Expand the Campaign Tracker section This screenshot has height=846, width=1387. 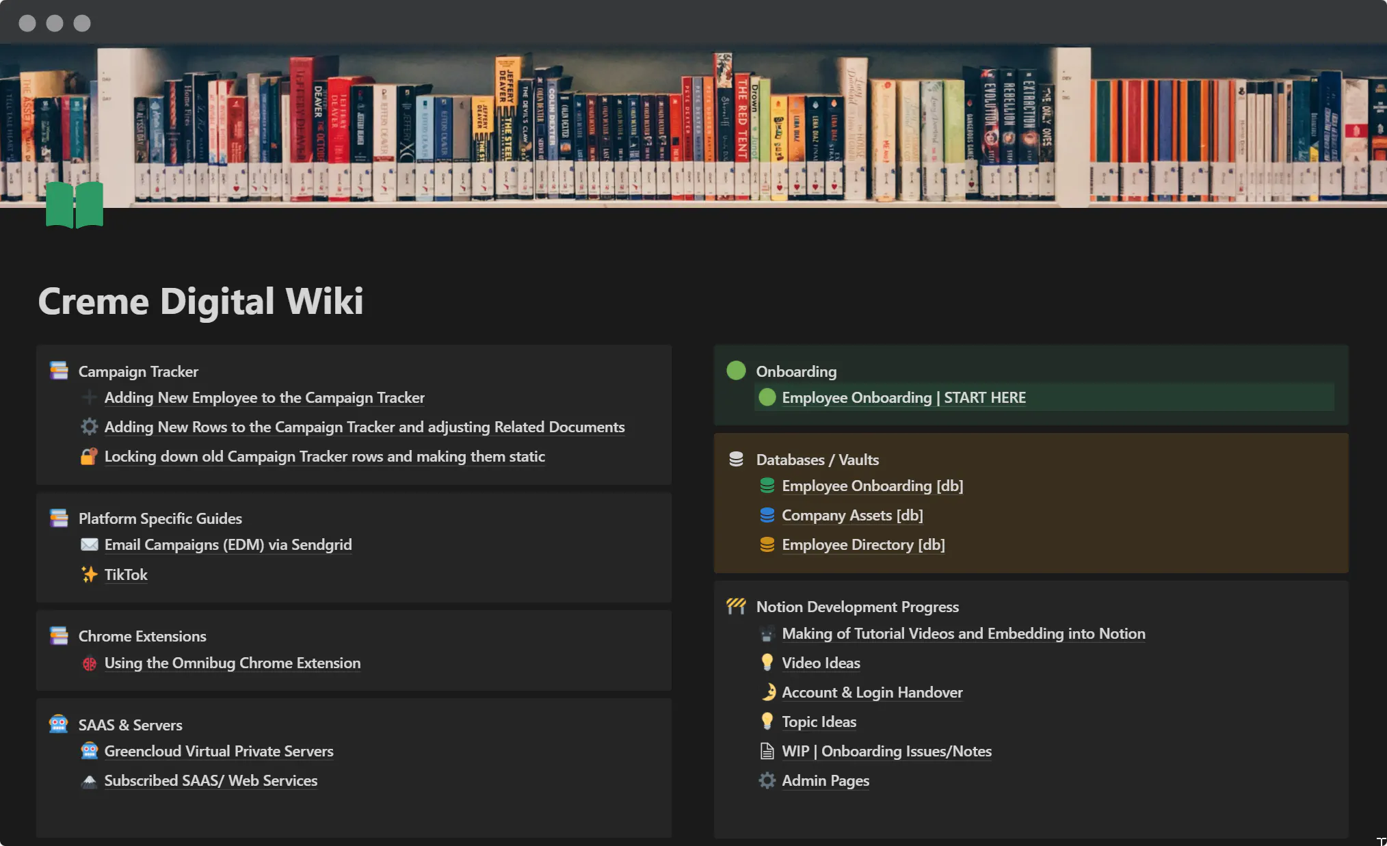coord(137,371)
